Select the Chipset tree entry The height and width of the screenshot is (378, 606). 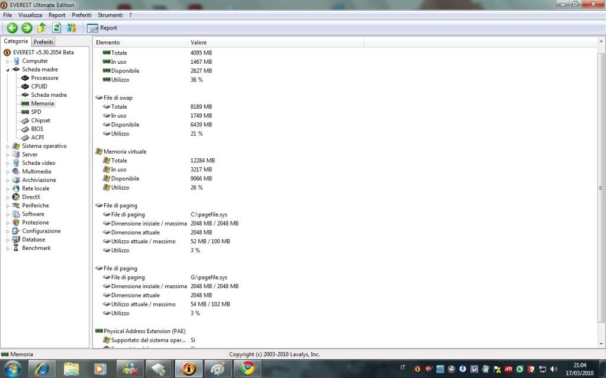pyautogui.click(x=40, y=120)
